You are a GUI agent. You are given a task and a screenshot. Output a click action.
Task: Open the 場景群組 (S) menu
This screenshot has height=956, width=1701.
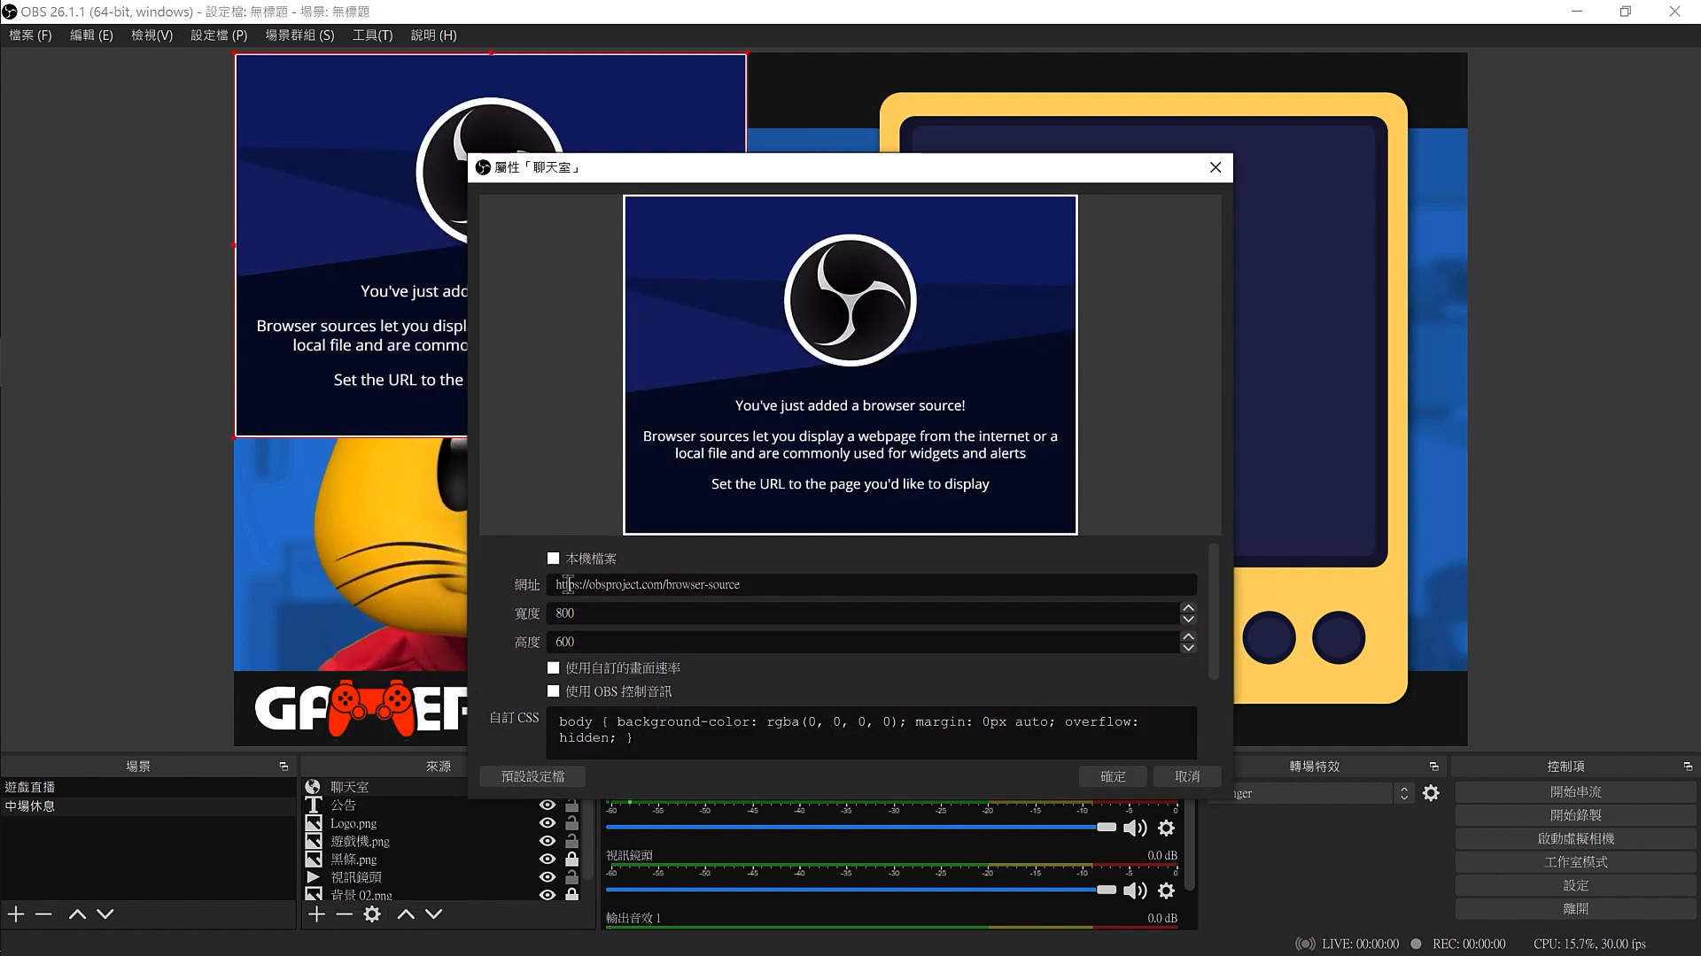(299, 35)
